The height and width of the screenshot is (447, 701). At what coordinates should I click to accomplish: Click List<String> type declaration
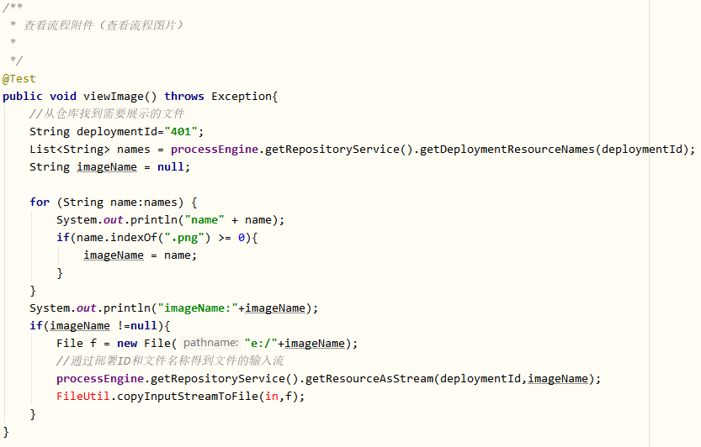[x=70, y=150]
